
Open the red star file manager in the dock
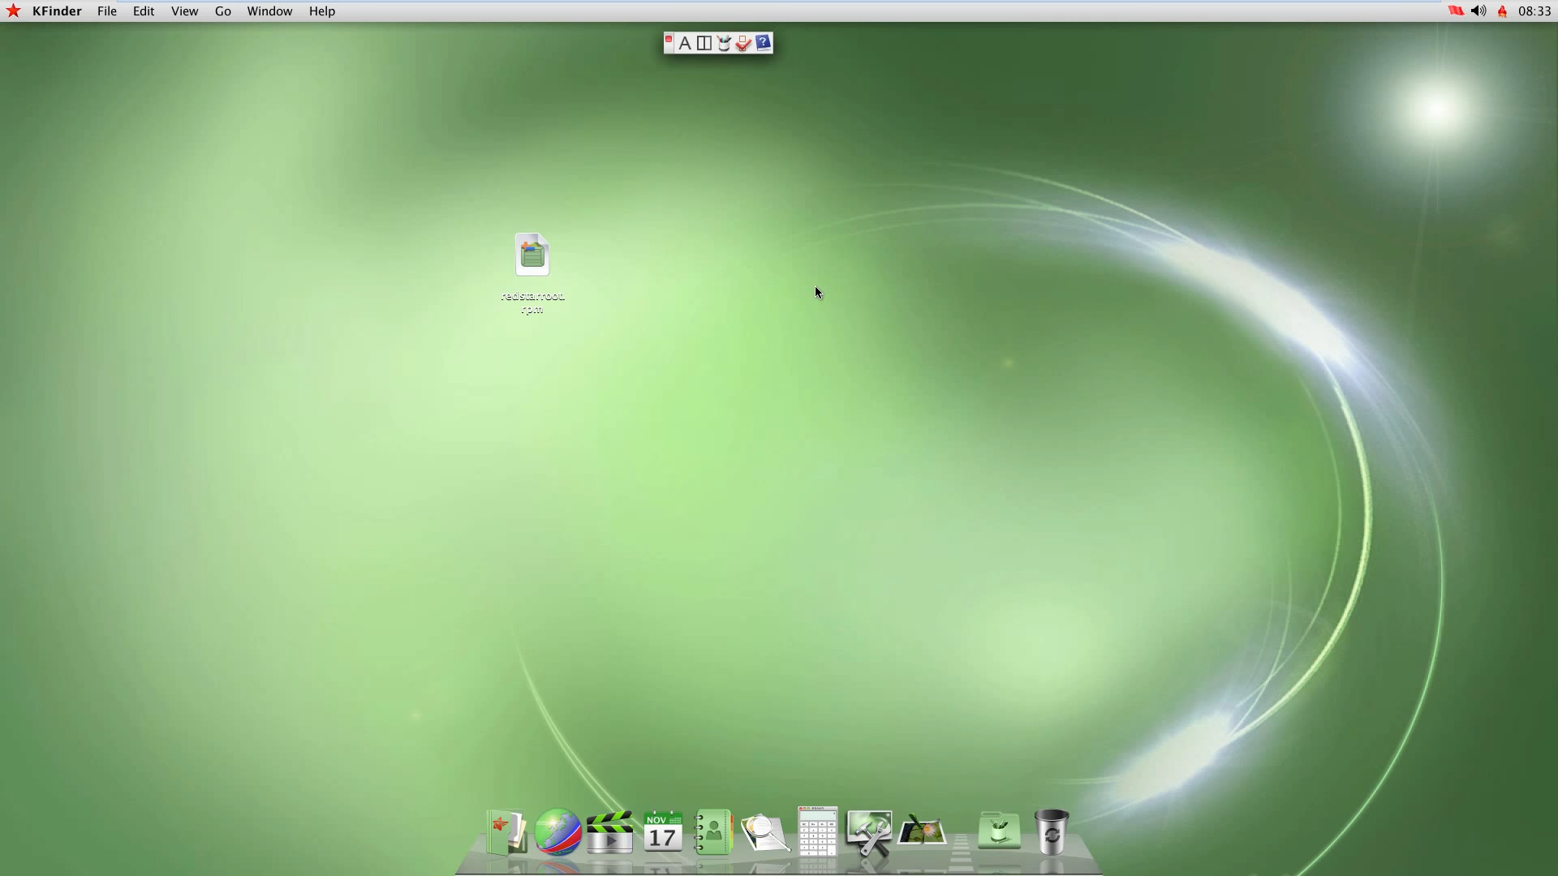(x=506, y=832)
